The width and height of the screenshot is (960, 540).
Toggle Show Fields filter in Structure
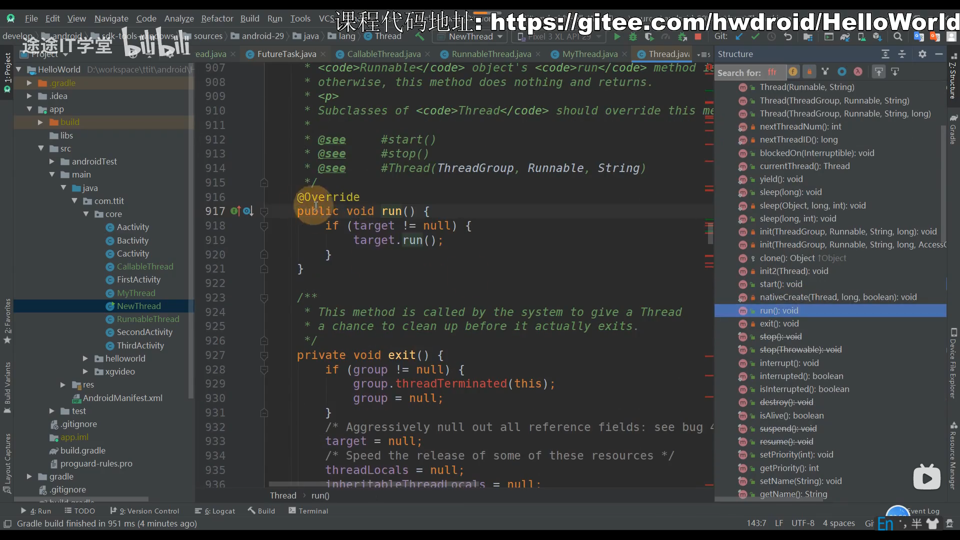point(793,72)
